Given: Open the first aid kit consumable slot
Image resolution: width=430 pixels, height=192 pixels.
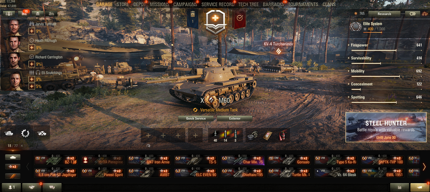Looking at the screenshot, I should [268, 135].
